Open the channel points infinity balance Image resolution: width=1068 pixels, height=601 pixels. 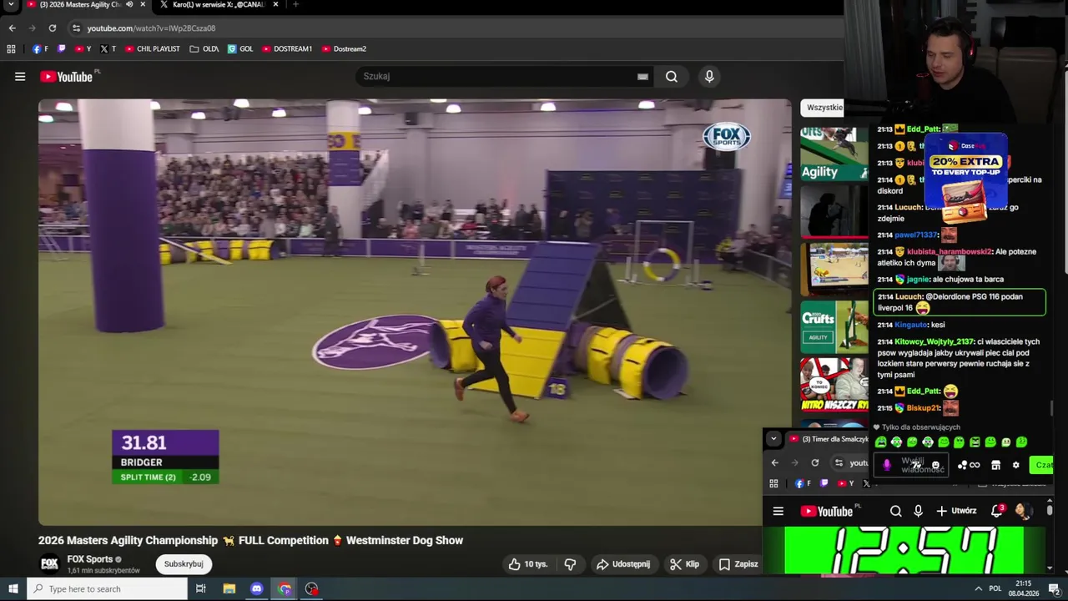pyautogui.click(x=969, y=465)
